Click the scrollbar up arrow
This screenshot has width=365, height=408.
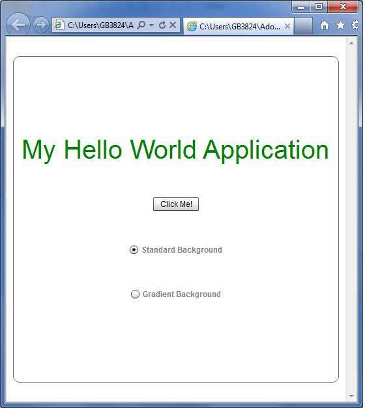(351, 44)
